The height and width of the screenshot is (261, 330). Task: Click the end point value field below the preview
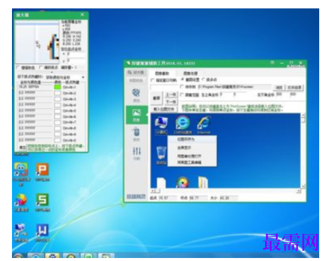(198, 198)
